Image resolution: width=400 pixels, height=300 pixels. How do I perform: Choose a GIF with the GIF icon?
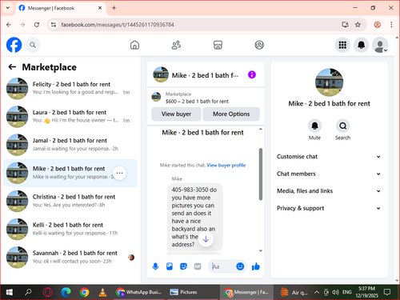point(198,266)
